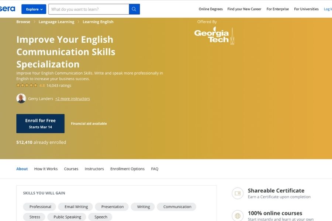Click Gerry Landers instructor avatar
This screenshot has height=221, width=332.
pos(21,99)
